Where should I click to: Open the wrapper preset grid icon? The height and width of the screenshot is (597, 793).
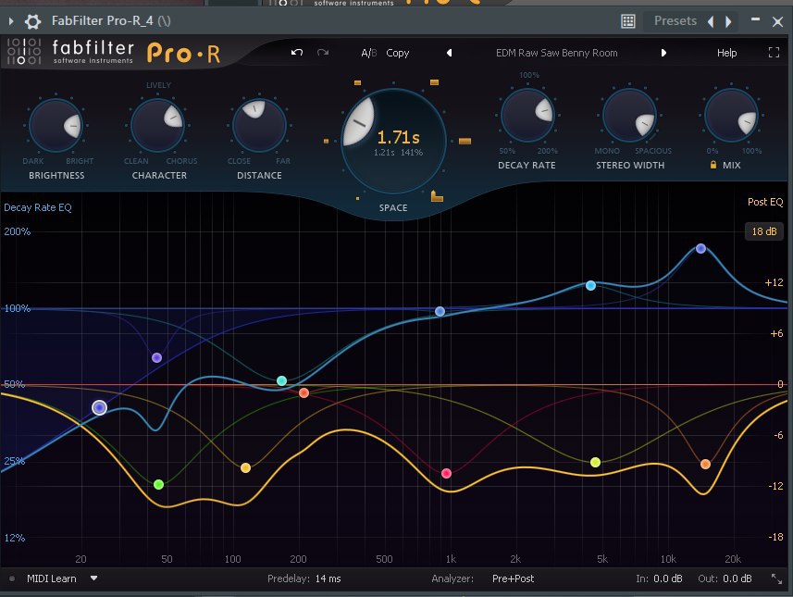click(x=627, y=21)
